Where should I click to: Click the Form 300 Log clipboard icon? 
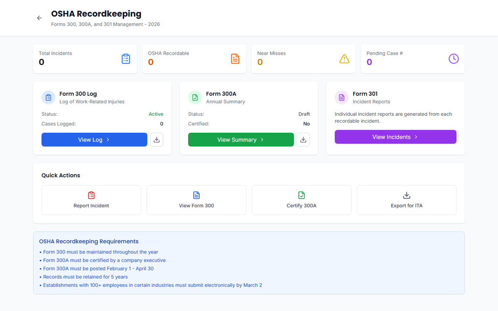point(49,97)
